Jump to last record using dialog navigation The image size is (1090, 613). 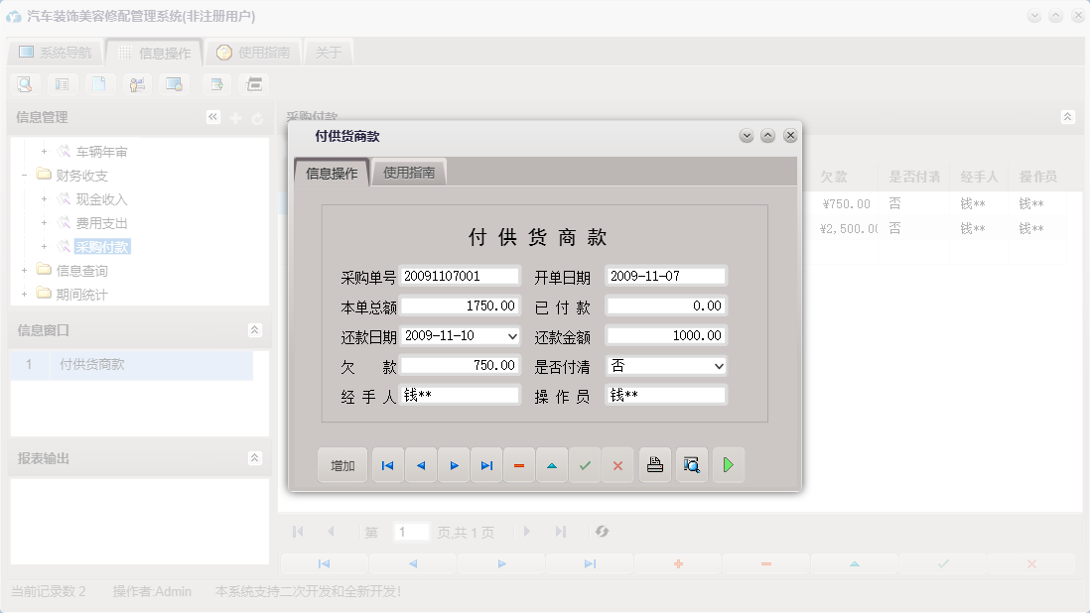pos(486,464)
